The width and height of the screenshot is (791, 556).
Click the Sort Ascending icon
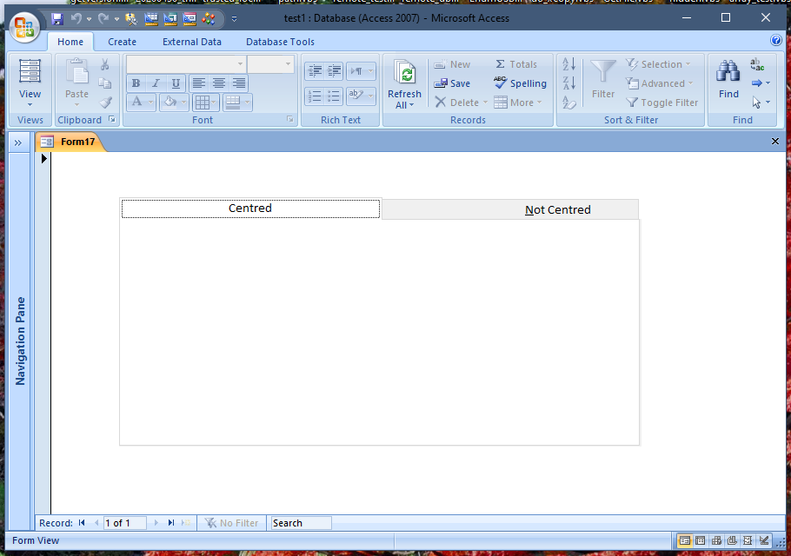(569, 64)
